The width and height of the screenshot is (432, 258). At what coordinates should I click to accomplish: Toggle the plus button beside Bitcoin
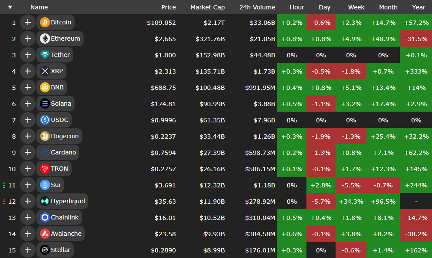pyautogui.click(x=28, y=22)
